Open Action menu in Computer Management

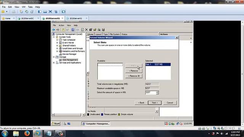[x=61, y=25]
